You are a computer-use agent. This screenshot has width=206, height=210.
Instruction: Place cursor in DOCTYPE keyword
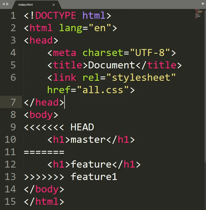[56, 15]
